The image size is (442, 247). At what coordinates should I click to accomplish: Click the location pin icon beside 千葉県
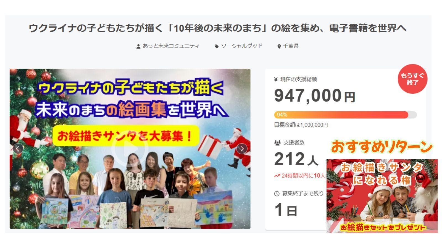coord(279,46)
